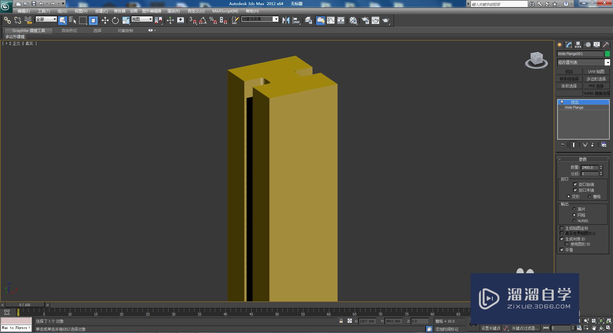This screenshot has height=333, width=613.
Task: Select the 面片 output radio button
Action: [x=574, y=209]
